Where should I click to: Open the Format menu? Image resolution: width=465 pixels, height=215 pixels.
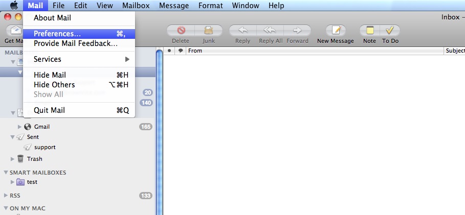pos(211,5)
